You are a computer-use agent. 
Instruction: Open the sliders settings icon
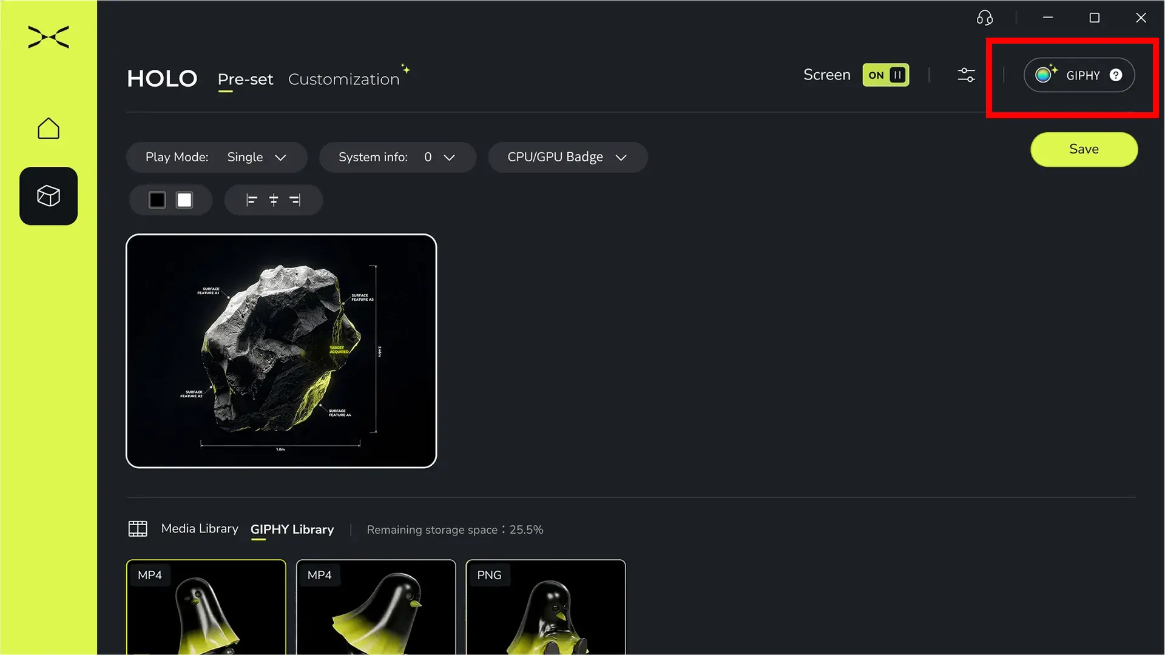(x=966, y=75)
